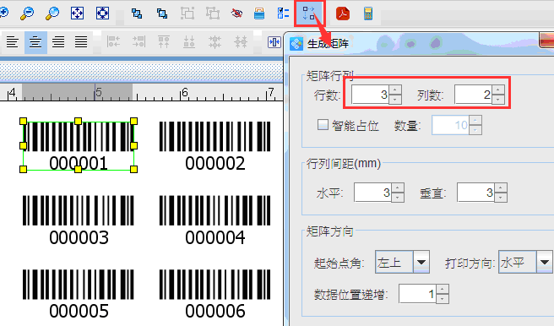Click the horizontal spacing icon beside dialog
The image size is (554, 326).
click(274, 42)
